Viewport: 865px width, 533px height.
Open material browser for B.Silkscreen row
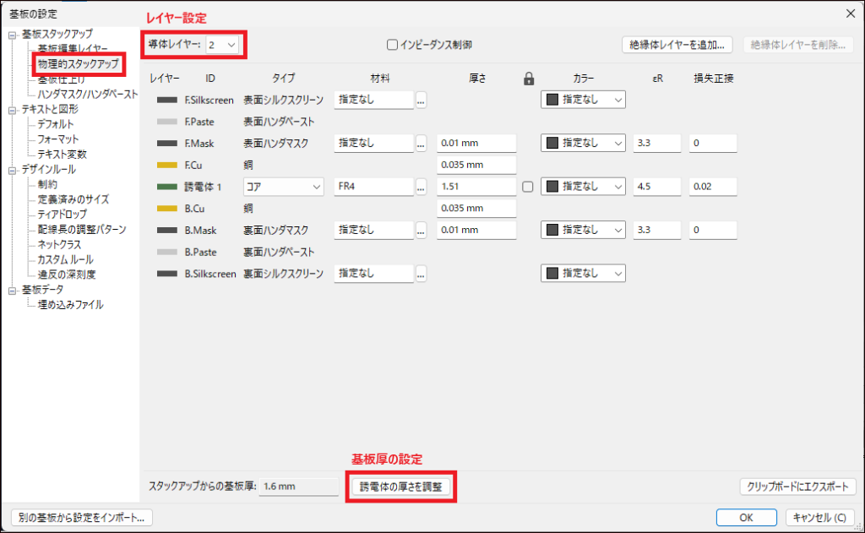[421, 274]
